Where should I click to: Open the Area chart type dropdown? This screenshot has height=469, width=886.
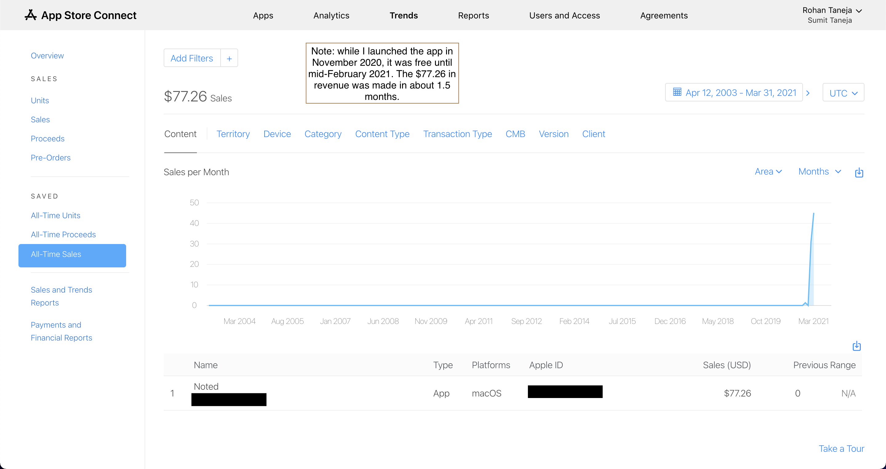(768, 171)
